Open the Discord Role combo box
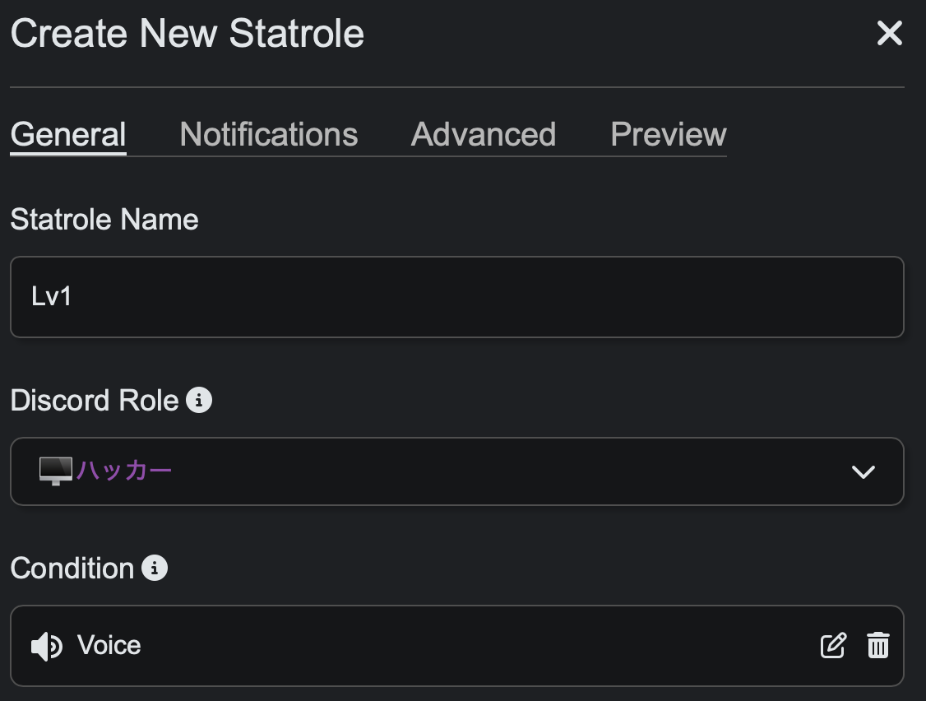The image size is (926, 701). click(456, 471)
